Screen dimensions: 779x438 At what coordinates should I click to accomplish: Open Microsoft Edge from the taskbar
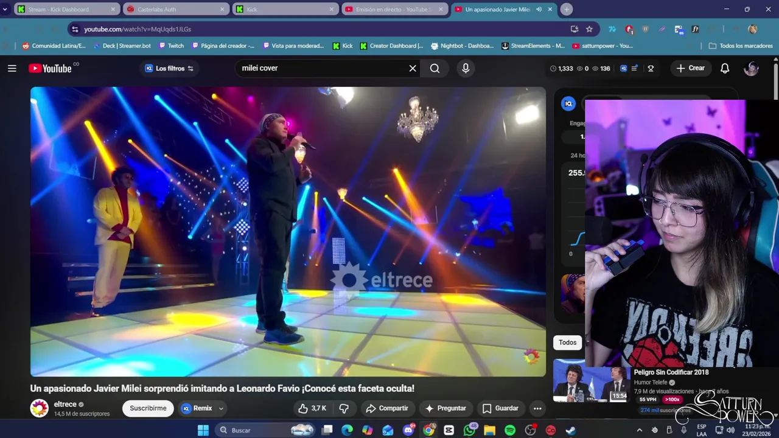[x=347, y=430]
